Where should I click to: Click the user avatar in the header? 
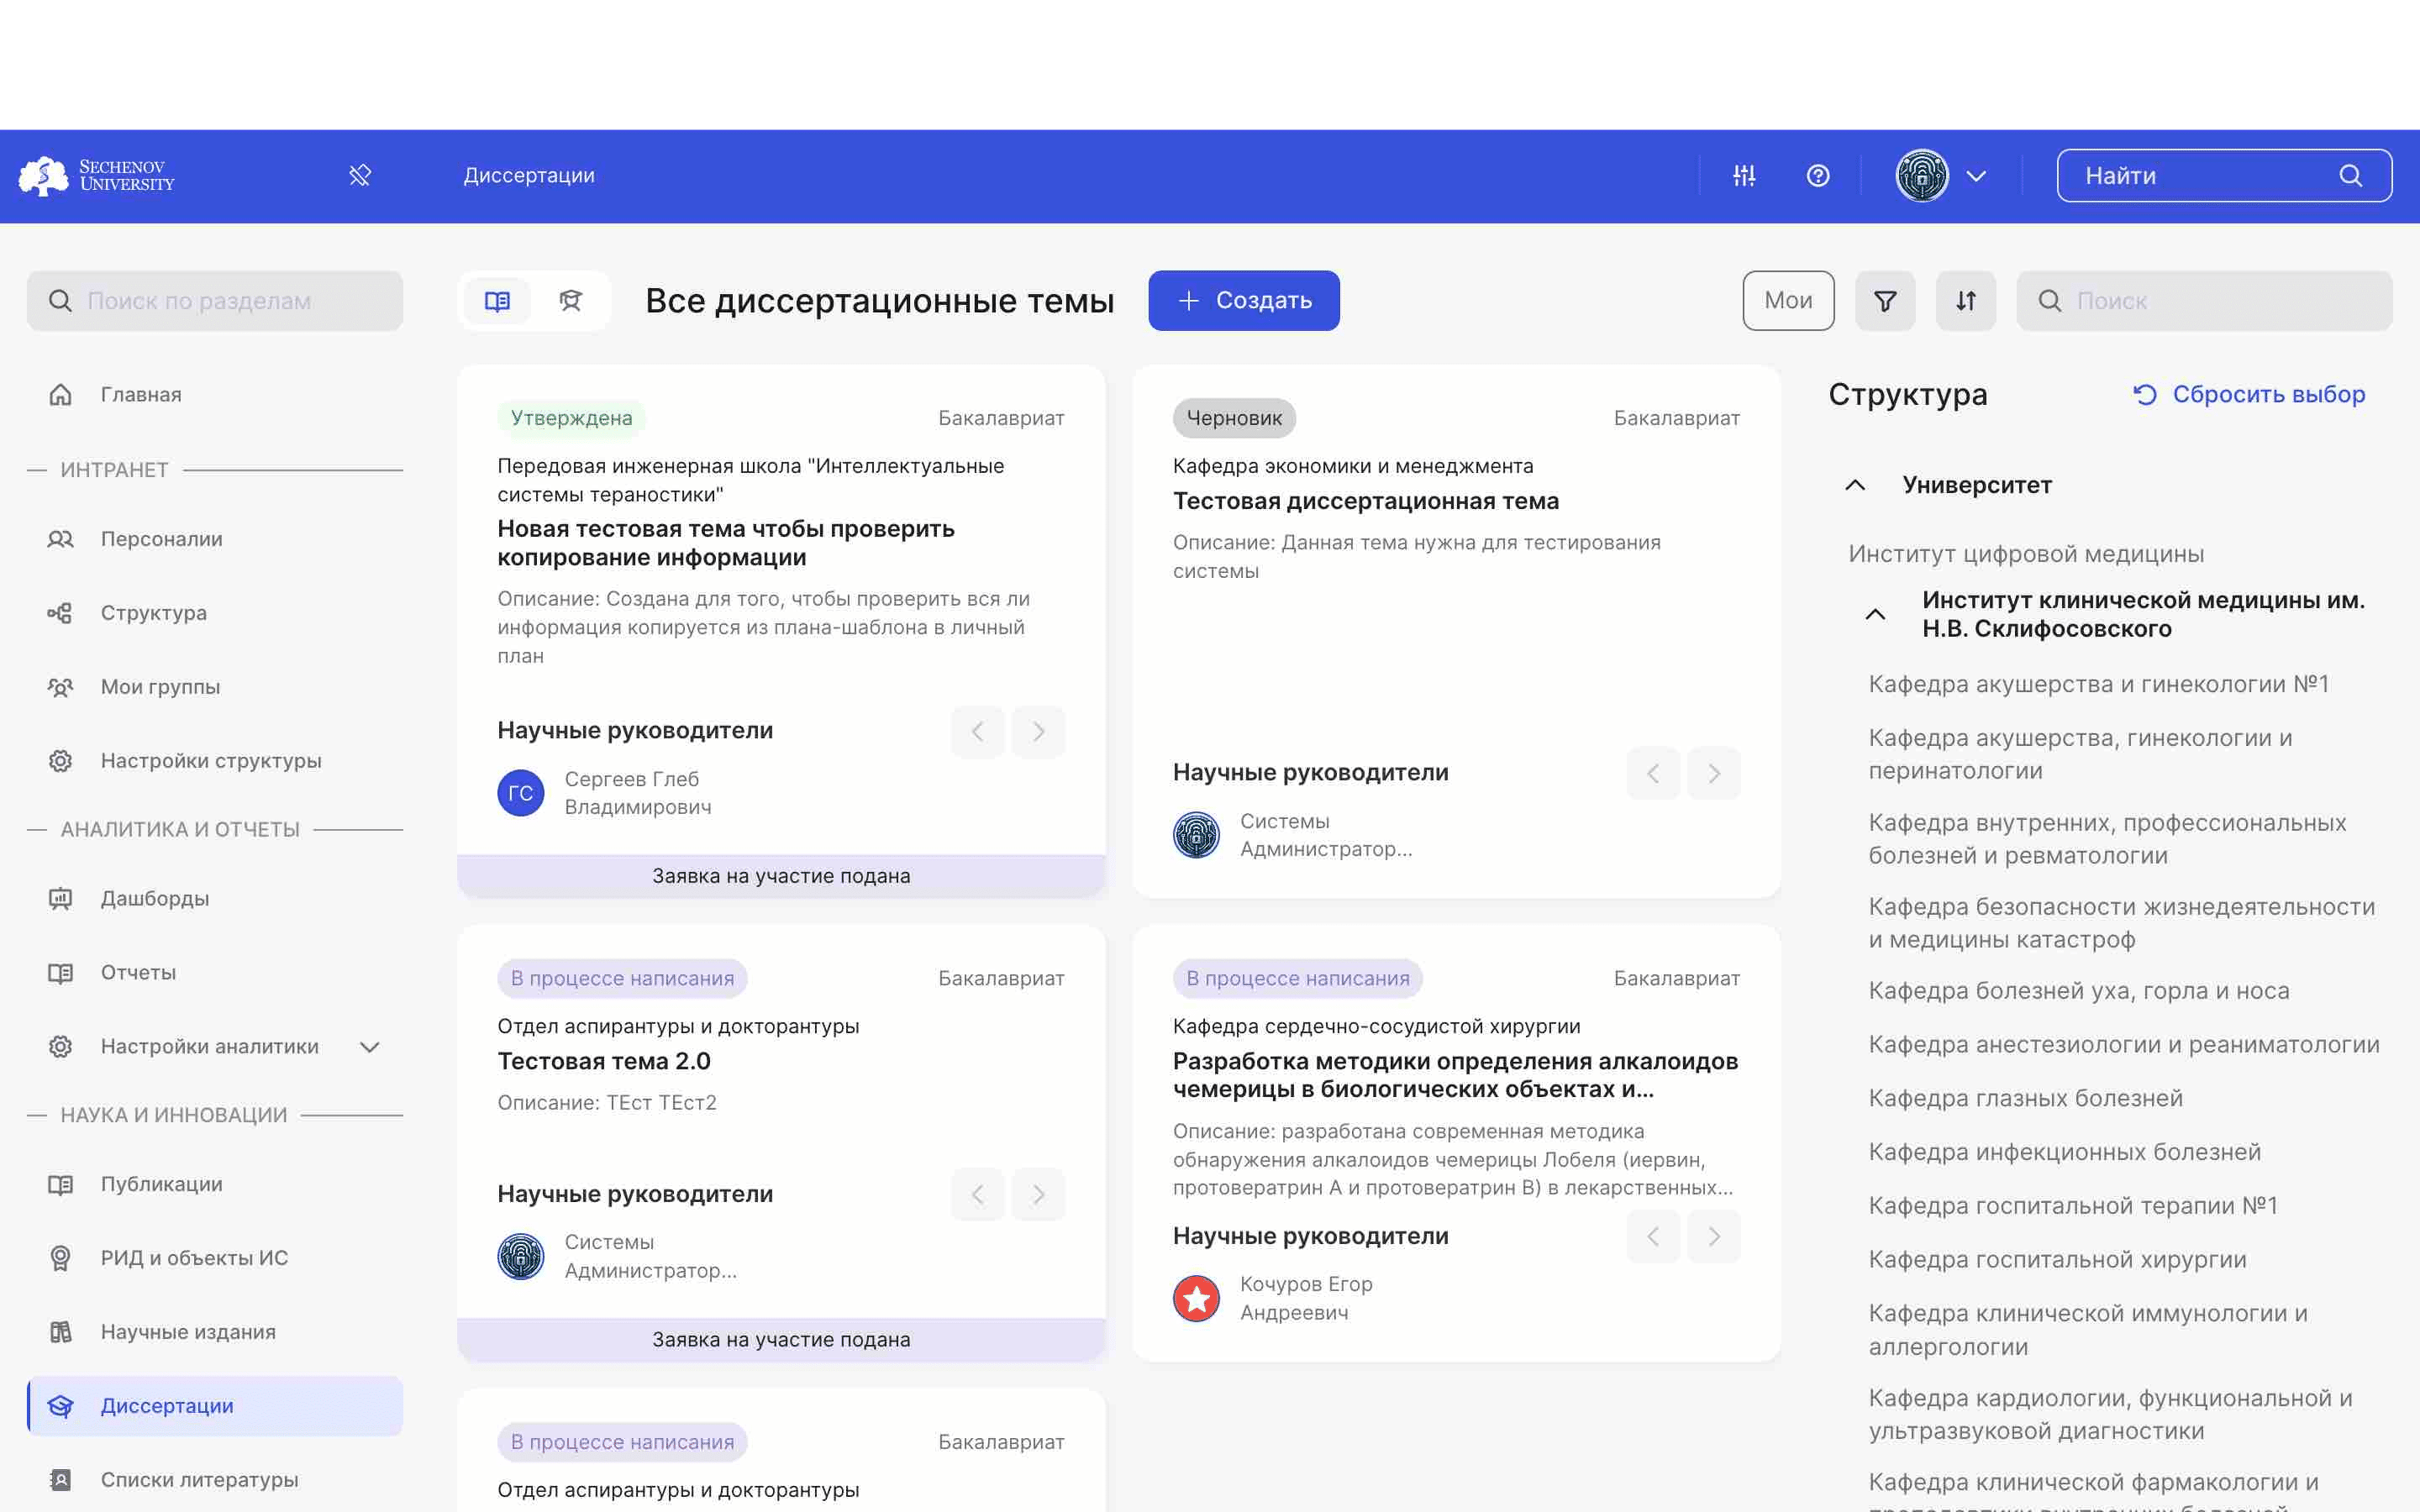coord(1922,176)
